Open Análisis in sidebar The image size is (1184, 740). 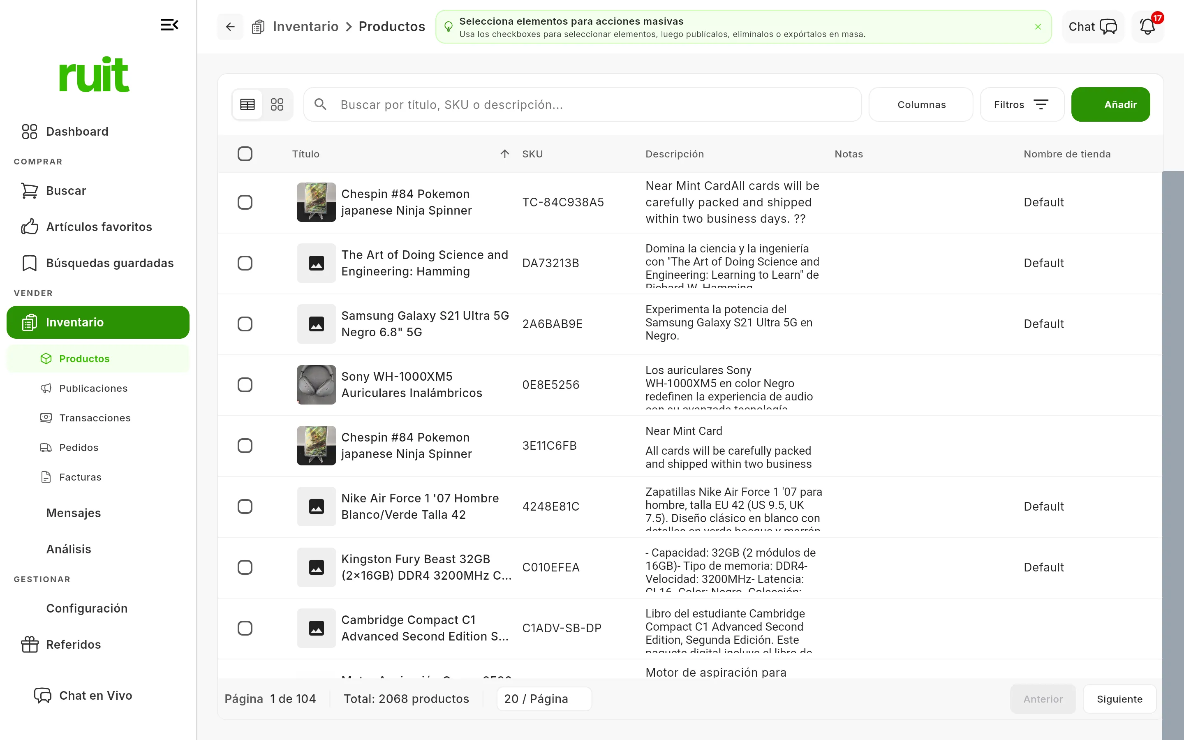point(98,549)
